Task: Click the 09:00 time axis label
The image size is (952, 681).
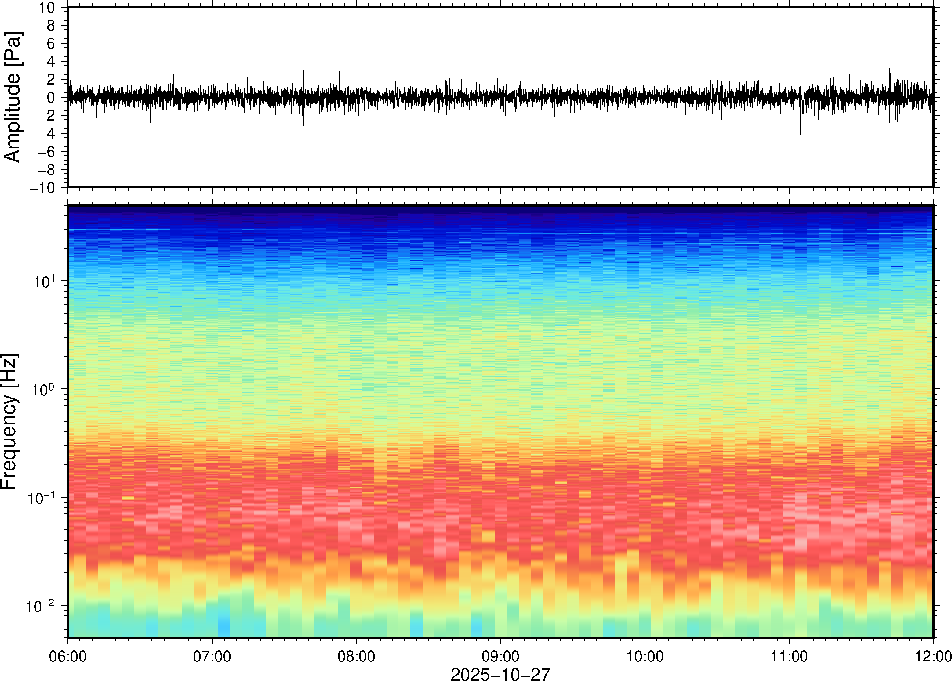Action: point(500,656)
